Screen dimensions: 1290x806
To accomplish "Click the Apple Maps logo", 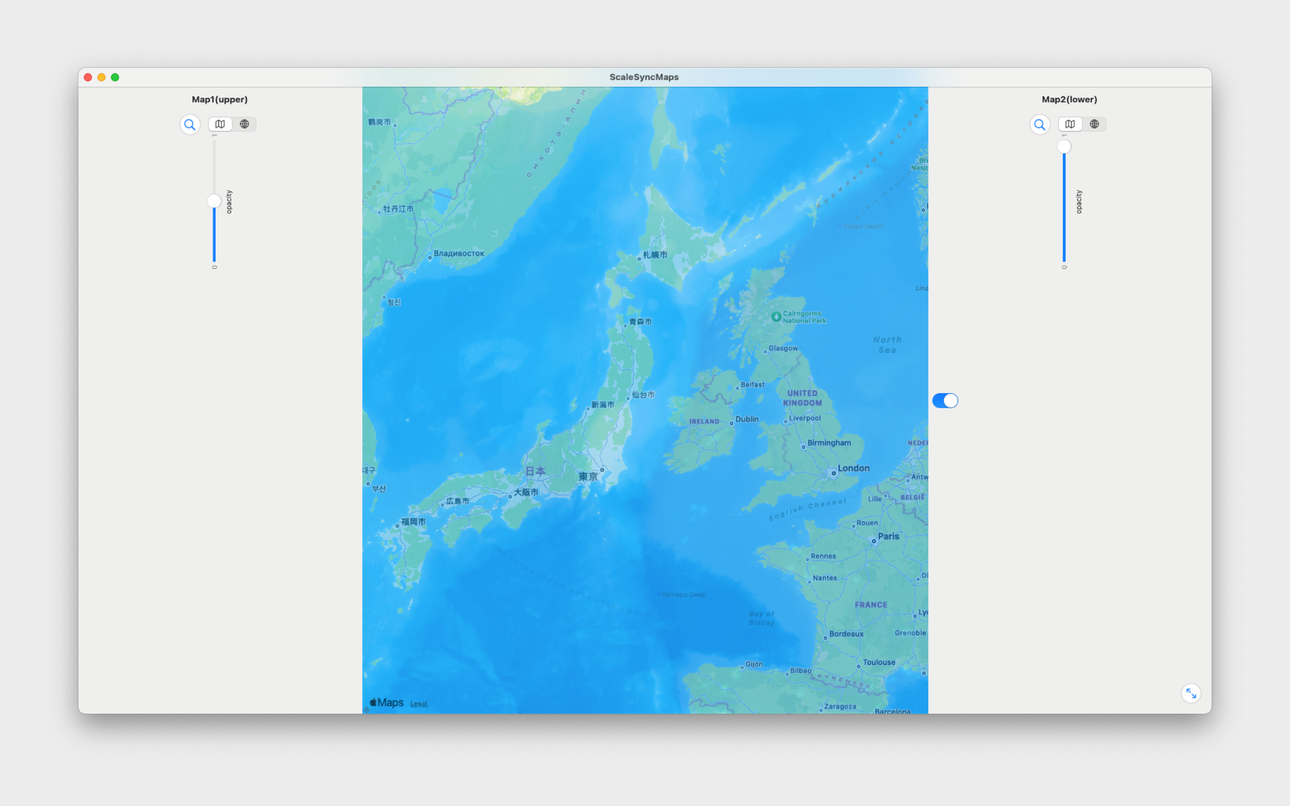I will (x=386, y=703).
